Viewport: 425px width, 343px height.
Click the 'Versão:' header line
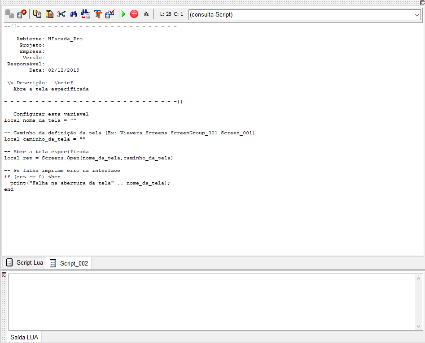pos(34,58)
